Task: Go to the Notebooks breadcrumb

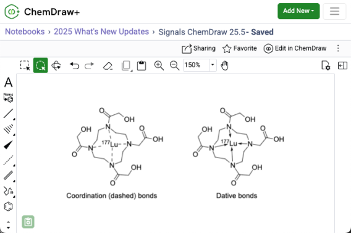Action: coord(25,32)
